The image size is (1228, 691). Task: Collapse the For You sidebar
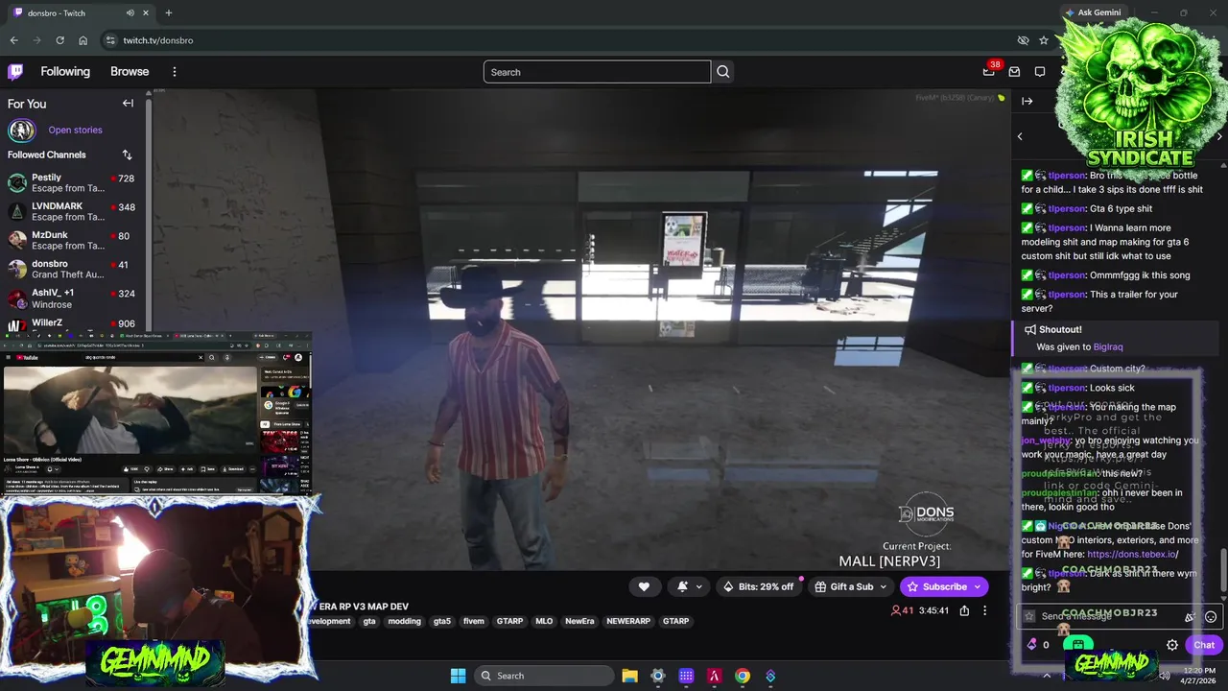[128, 104]
